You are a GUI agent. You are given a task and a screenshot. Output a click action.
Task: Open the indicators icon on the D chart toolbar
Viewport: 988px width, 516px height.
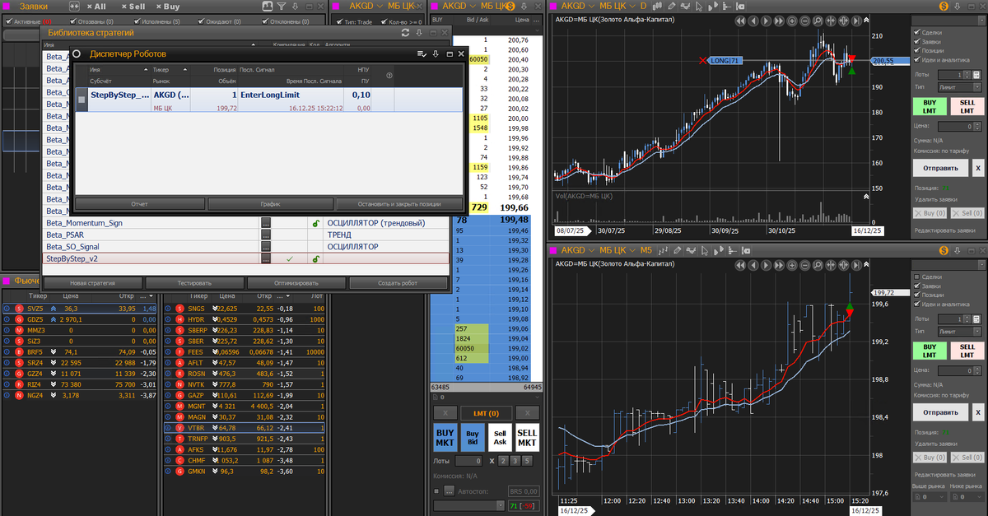[x=685, y=7]
